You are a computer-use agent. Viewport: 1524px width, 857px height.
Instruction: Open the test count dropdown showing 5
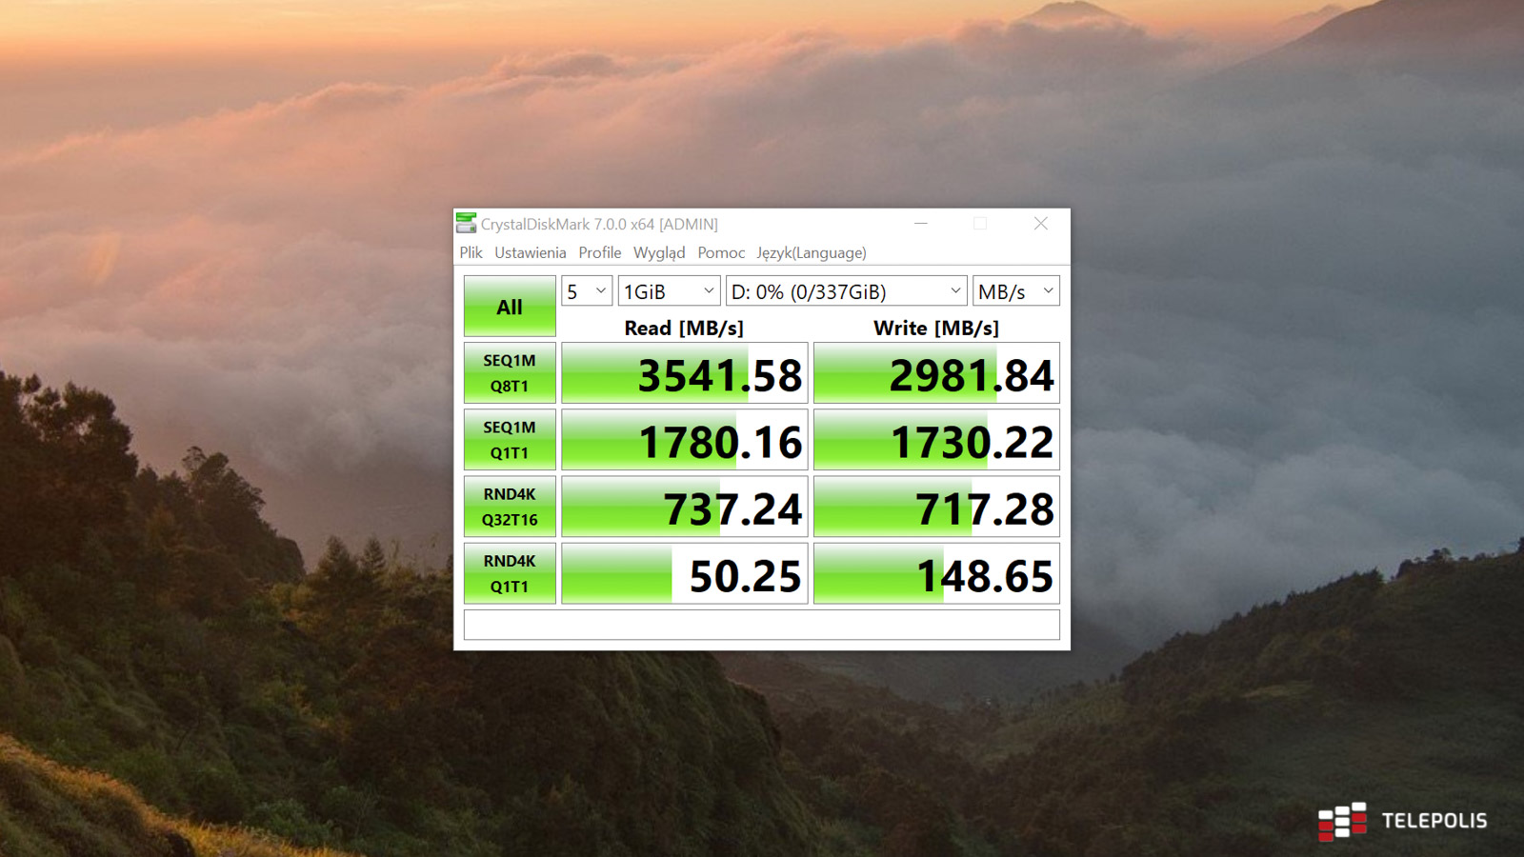coord(586,291)
